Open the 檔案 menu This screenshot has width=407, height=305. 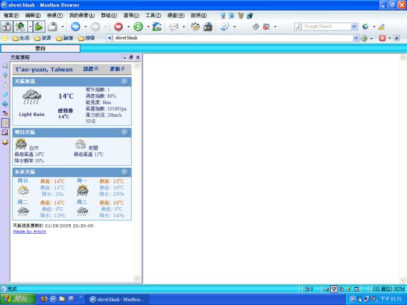coord(12,15)
